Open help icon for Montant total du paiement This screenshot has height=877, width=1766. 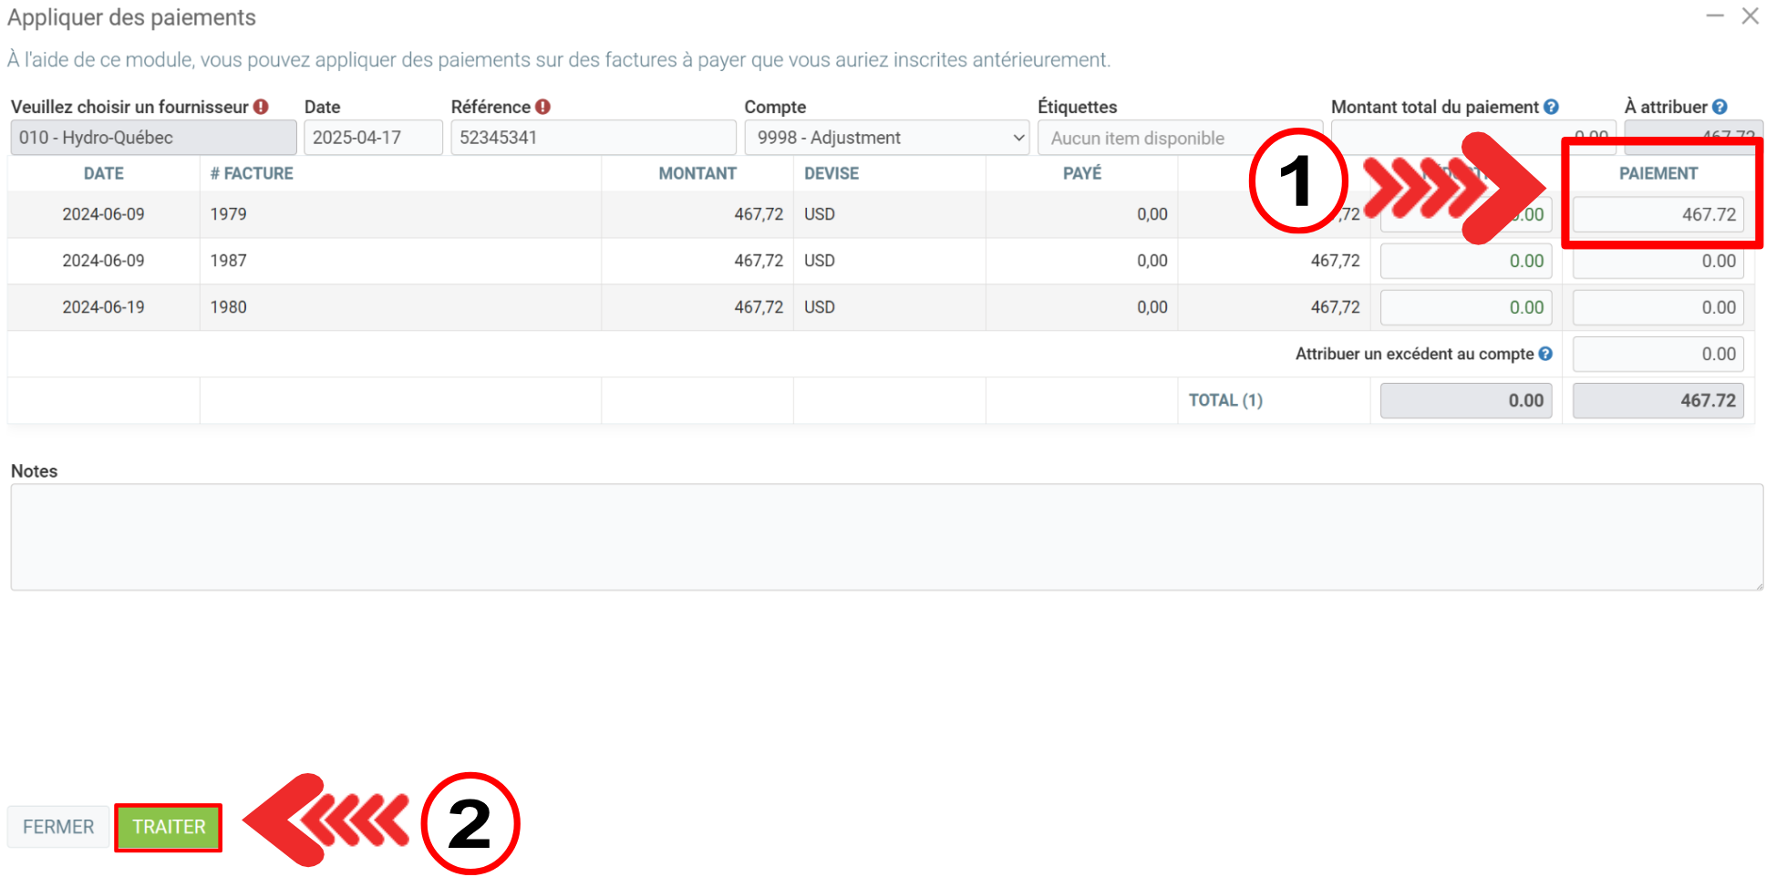point(1551,107)
